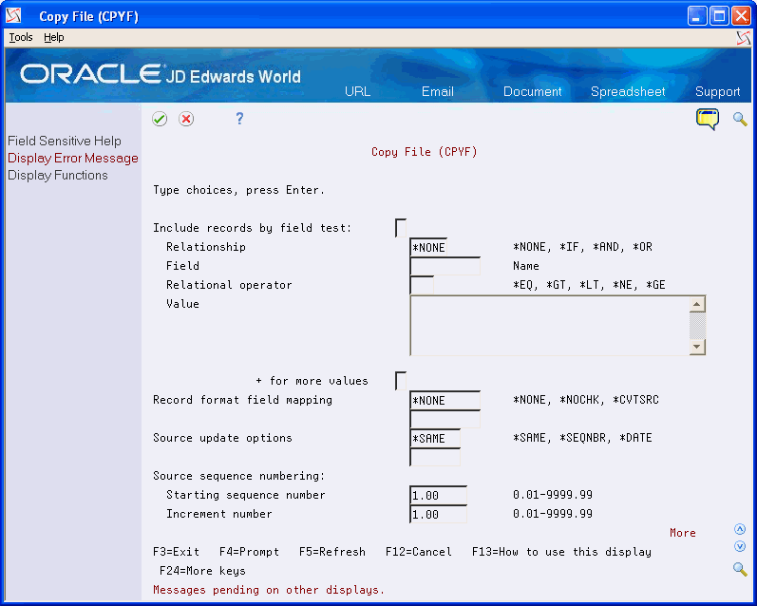Click '*EQ, *GT, *LT, *NE, *GE' hint text
This screenshot has width=757, height=606.
click(589, 285)
